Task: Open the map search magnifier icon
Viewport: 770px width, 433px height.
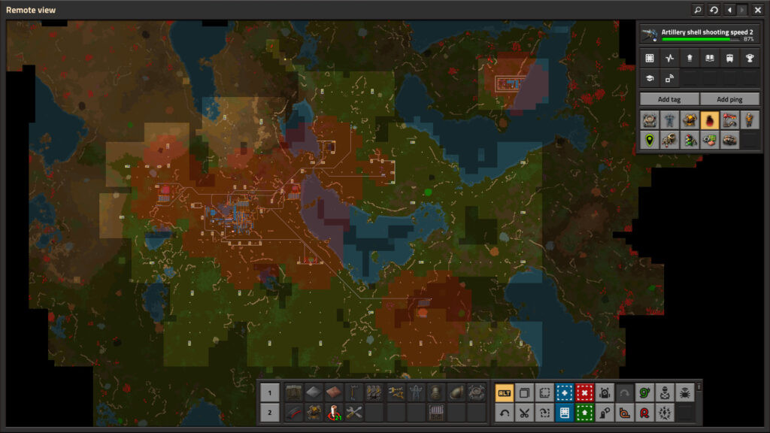Action: [x=697, y=10]
